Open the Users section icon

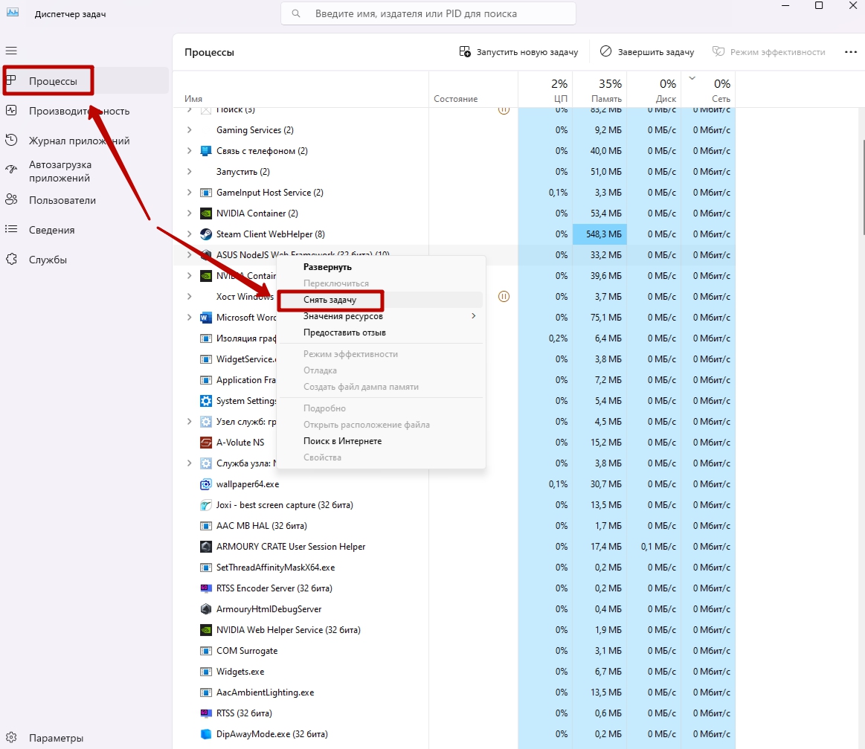(11, 199)
